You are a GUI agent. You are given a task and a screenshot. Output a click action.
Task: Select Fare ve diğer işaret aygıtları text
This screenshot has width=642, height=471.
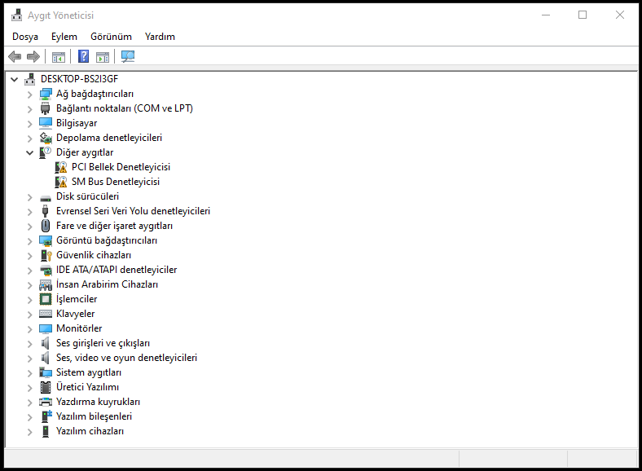114,226
